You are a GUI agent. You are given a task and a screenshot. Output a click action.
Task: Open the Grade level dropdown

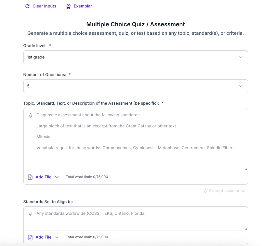point(136,57)
